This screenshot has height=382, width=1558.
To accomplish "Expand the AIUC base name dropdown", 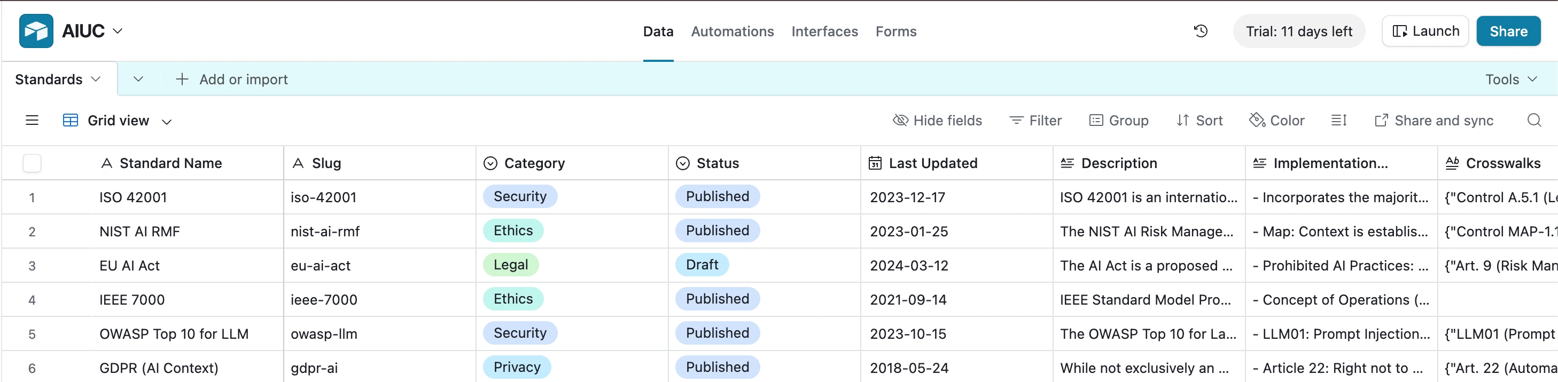I will (x=118, y=31).
